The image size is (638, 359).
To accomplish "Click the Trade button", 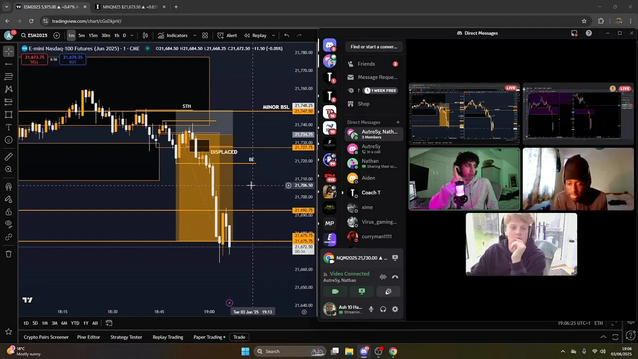I will (239, 337).
